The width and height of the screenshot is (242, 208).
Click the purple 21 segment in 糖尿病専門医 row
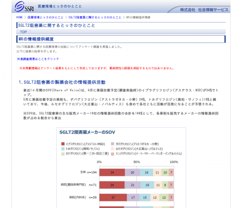tap(132, 185)
